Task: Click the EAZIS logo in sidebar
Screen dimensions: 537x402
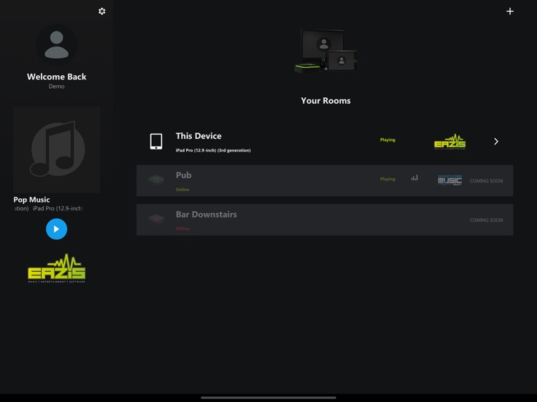Action: click(x=57, y=268)
